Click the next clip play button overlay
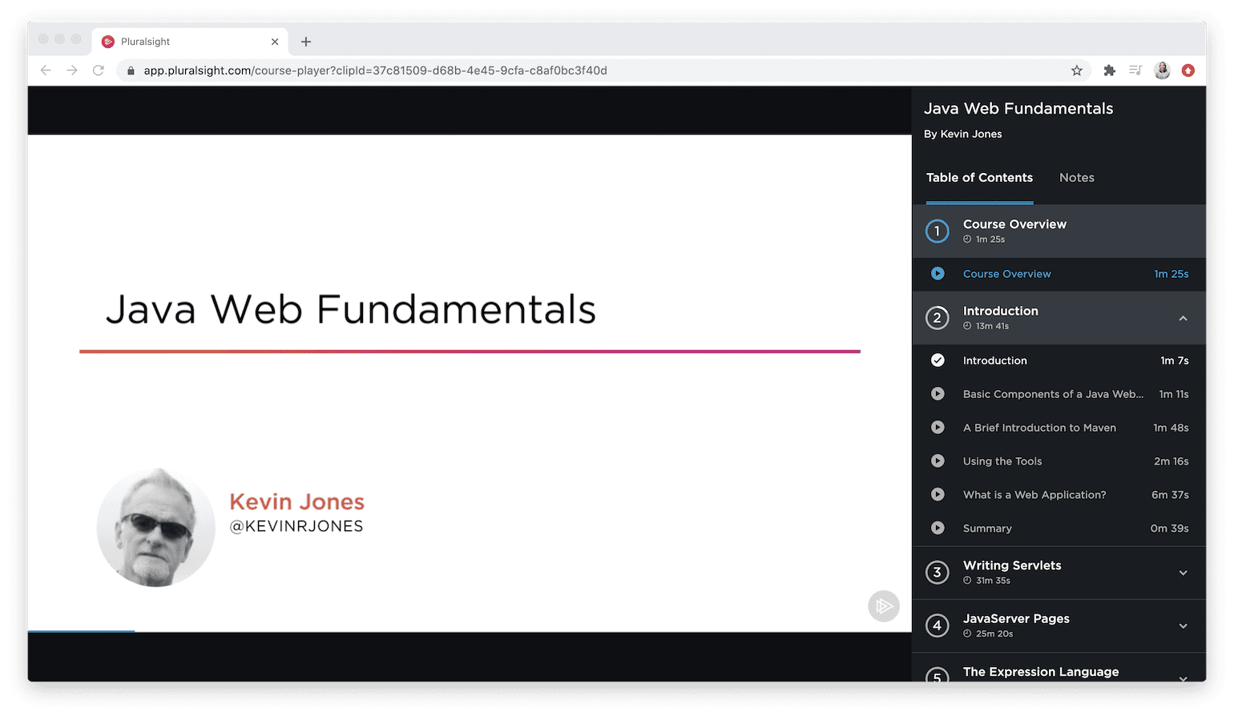This screenshot has width=1234, height=716. pyautogui.click(x=883, y=606)
